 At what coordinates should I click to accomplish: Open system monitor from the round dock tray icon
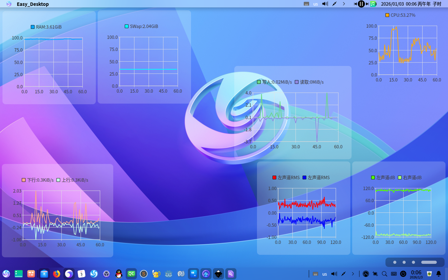[x=366, y=274]
